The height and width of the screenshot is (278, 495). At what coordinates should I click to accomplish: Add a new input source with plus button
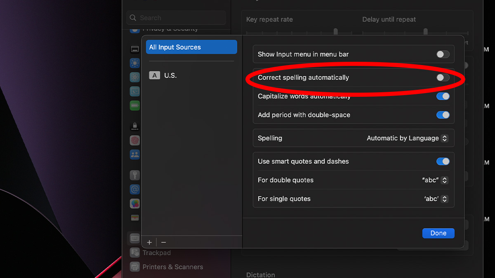coord(149,242)
